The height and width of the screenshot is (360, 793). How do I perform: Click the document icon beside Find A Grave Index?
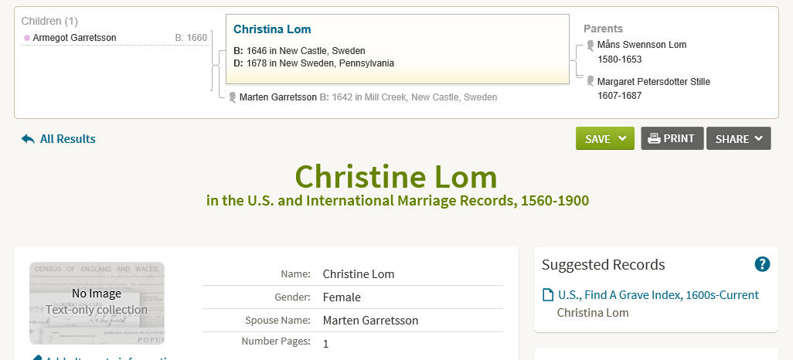click(x=548, y=295)
